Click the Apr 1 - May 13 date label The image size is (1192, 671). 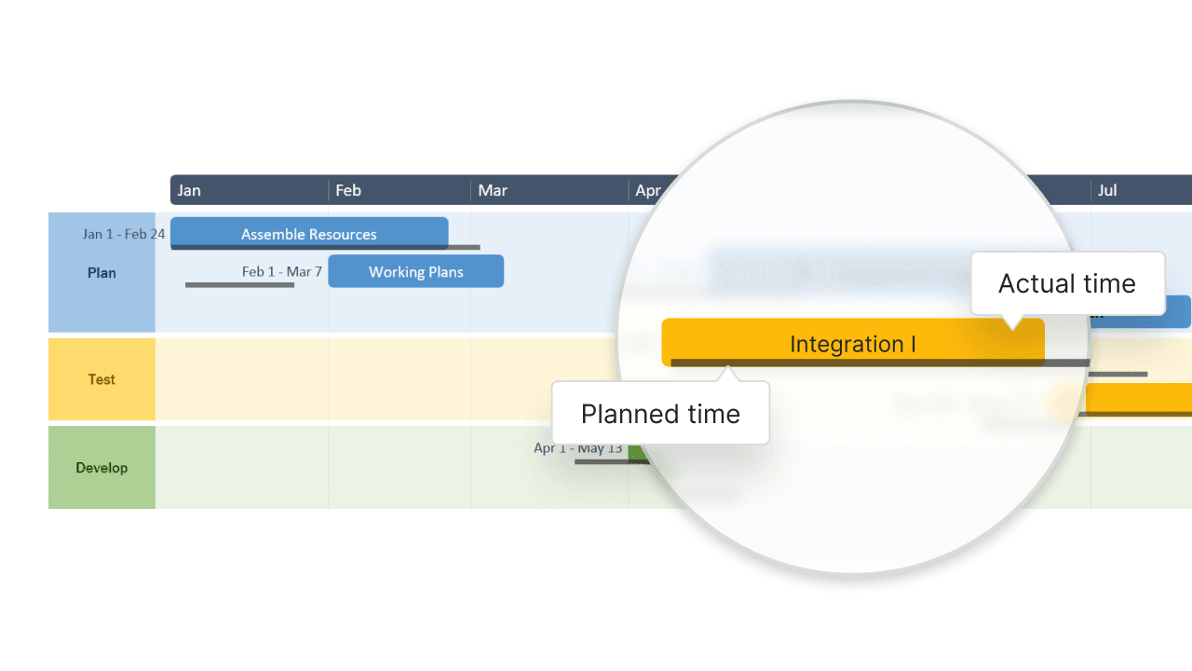coord(577,448)
